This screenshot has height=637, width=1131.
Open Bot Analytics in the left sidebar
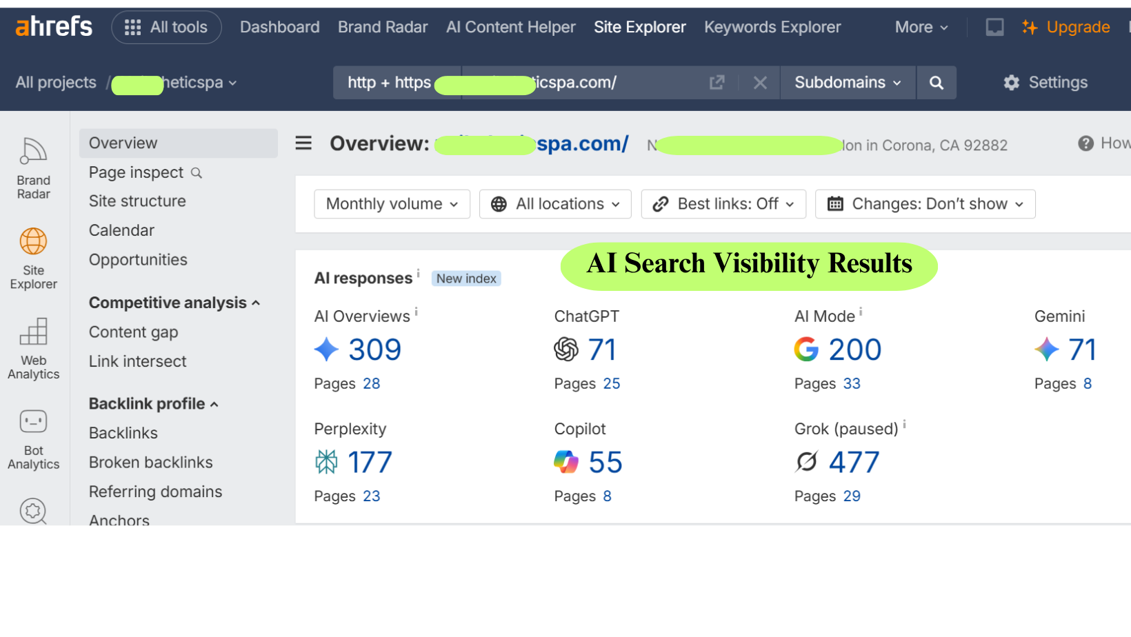(x=34, y=439)
